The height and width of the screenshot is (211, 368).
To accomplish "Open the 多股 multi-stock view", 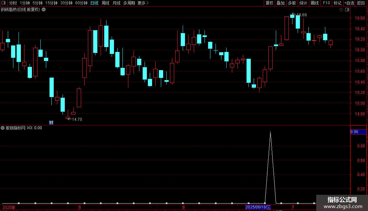I will tap(292, 3).
